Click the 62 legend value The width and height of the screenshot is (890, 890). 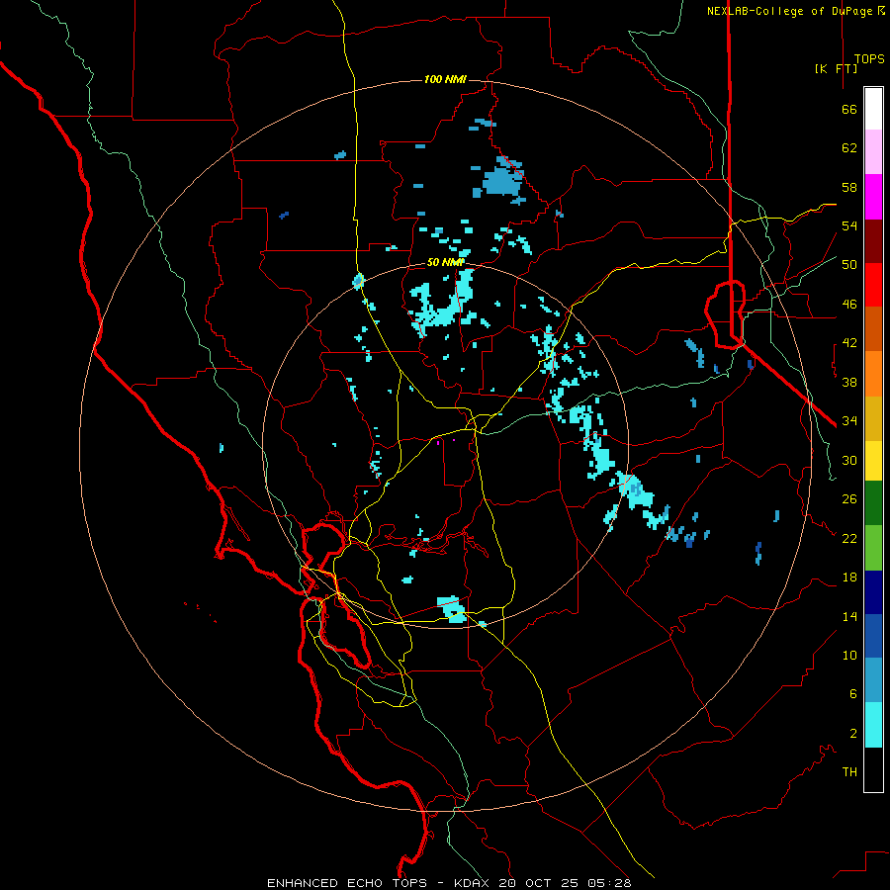849,148
